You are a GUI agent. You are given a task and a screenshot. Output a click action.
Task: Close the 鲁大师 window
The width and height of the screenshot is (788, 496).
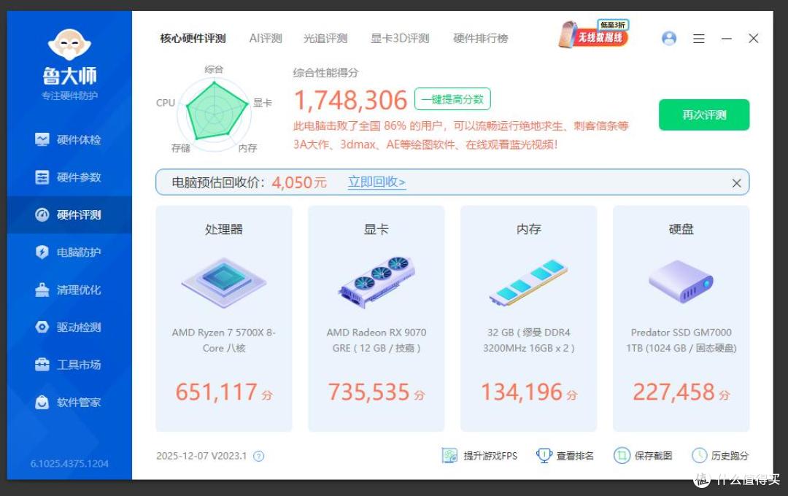753,39
